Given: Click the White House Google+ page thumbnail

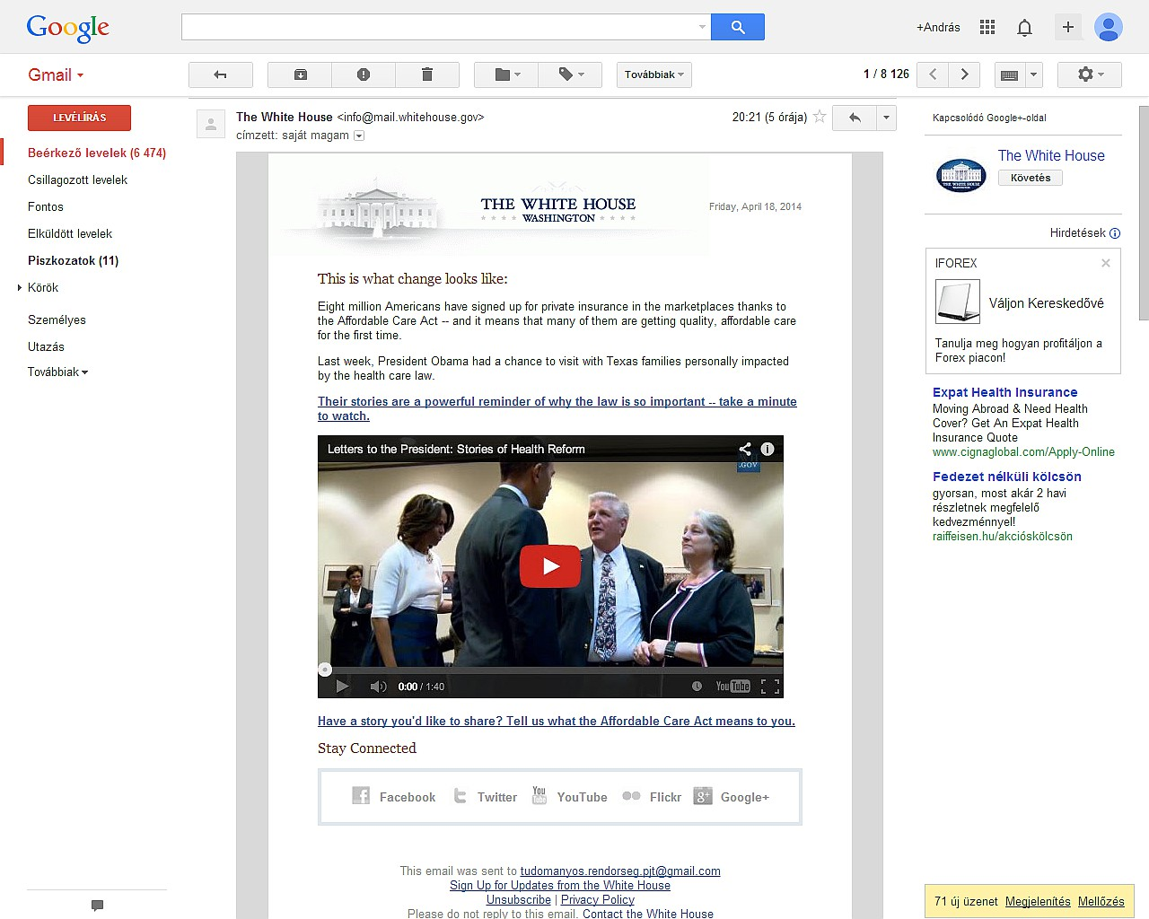Looking at the screenshot, I should coord(960,174).
